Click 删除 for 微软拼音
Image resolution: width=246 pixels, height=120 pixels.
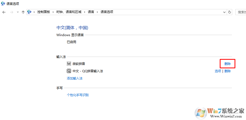coord(228,64)
